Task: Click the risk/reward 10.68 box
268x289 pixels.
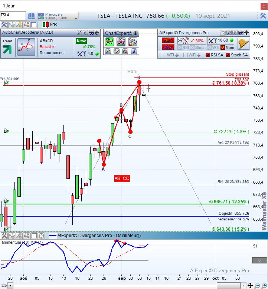Action: (220, 40)
